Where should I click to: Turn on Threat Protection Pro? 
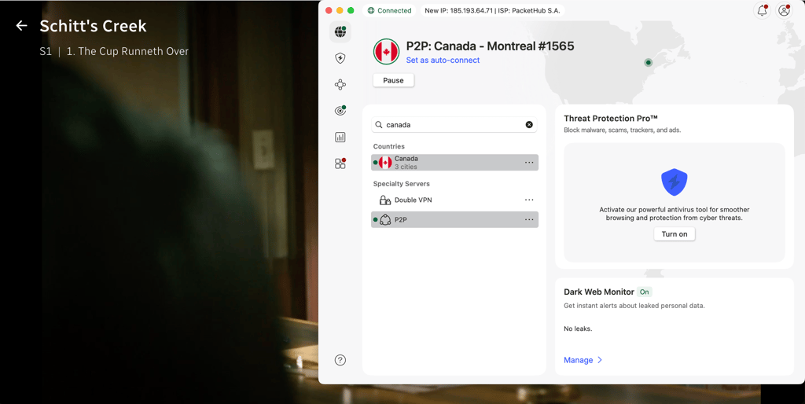(674, 234)
